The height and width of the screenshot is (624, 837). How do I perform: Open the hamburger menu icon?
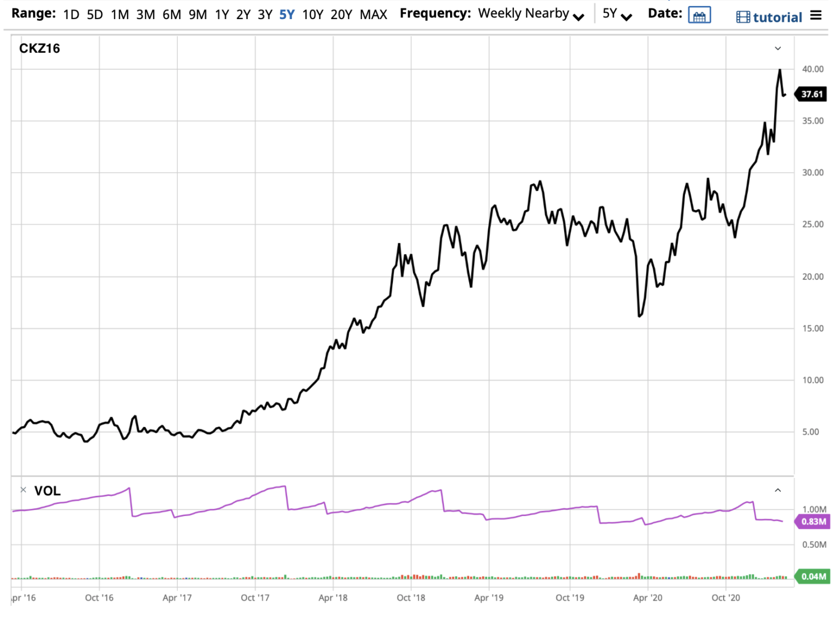pos(816,15)
